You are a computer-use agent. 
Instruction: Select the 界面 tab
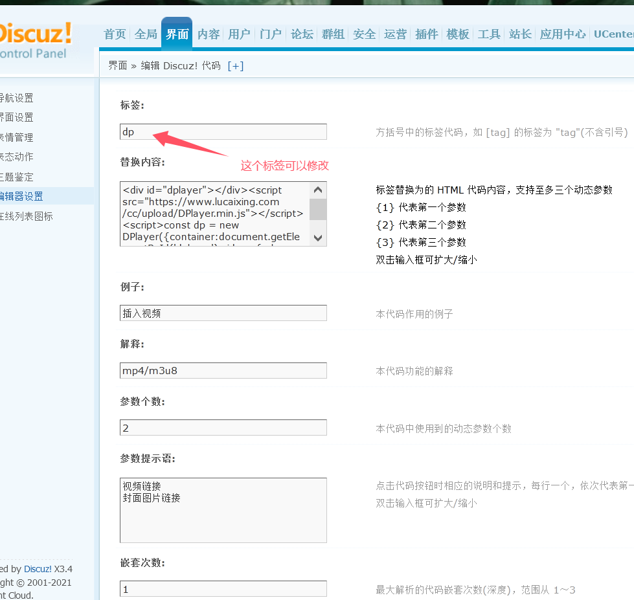coord(177,34)
